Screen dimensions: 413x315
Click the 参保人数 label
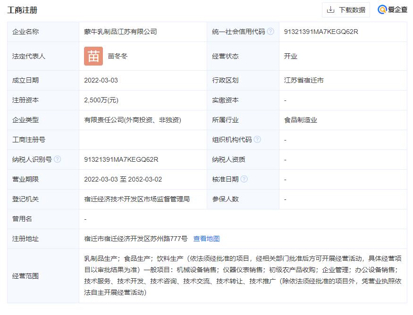coord(226,199)
